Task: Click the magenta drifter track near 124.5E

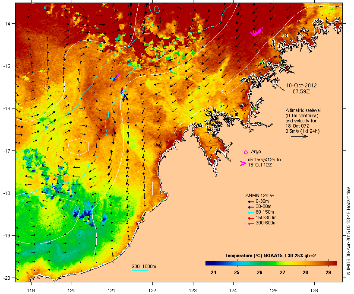Action: (257, 32)
